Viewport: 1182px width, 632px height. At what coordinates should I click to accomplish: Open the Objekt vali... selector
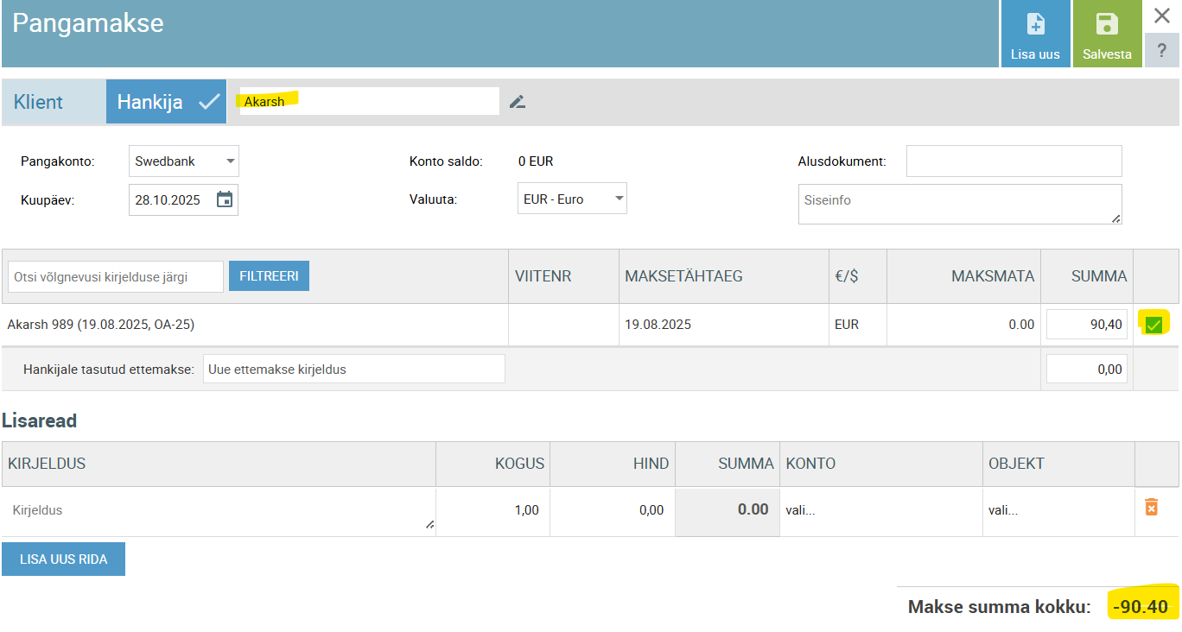click(1057, 510)
